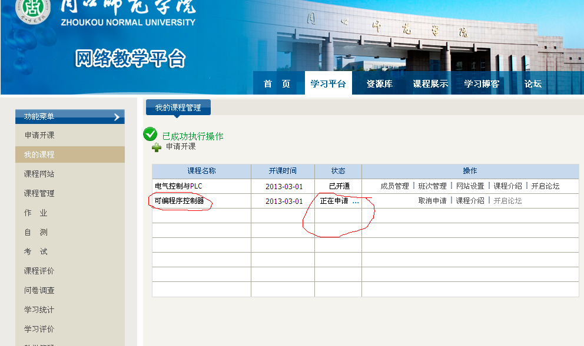Screen dimensions: 584x346
Task: Click the green success checkmark icon
Action: coord(150,135)
